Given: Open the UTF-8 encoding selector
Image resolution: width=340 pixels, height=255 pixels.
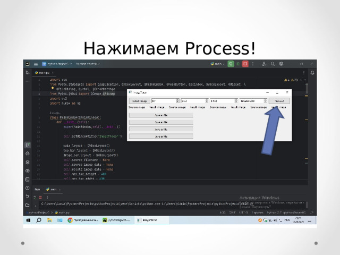Looking at the screenshot, I should (x=243, y=212).
